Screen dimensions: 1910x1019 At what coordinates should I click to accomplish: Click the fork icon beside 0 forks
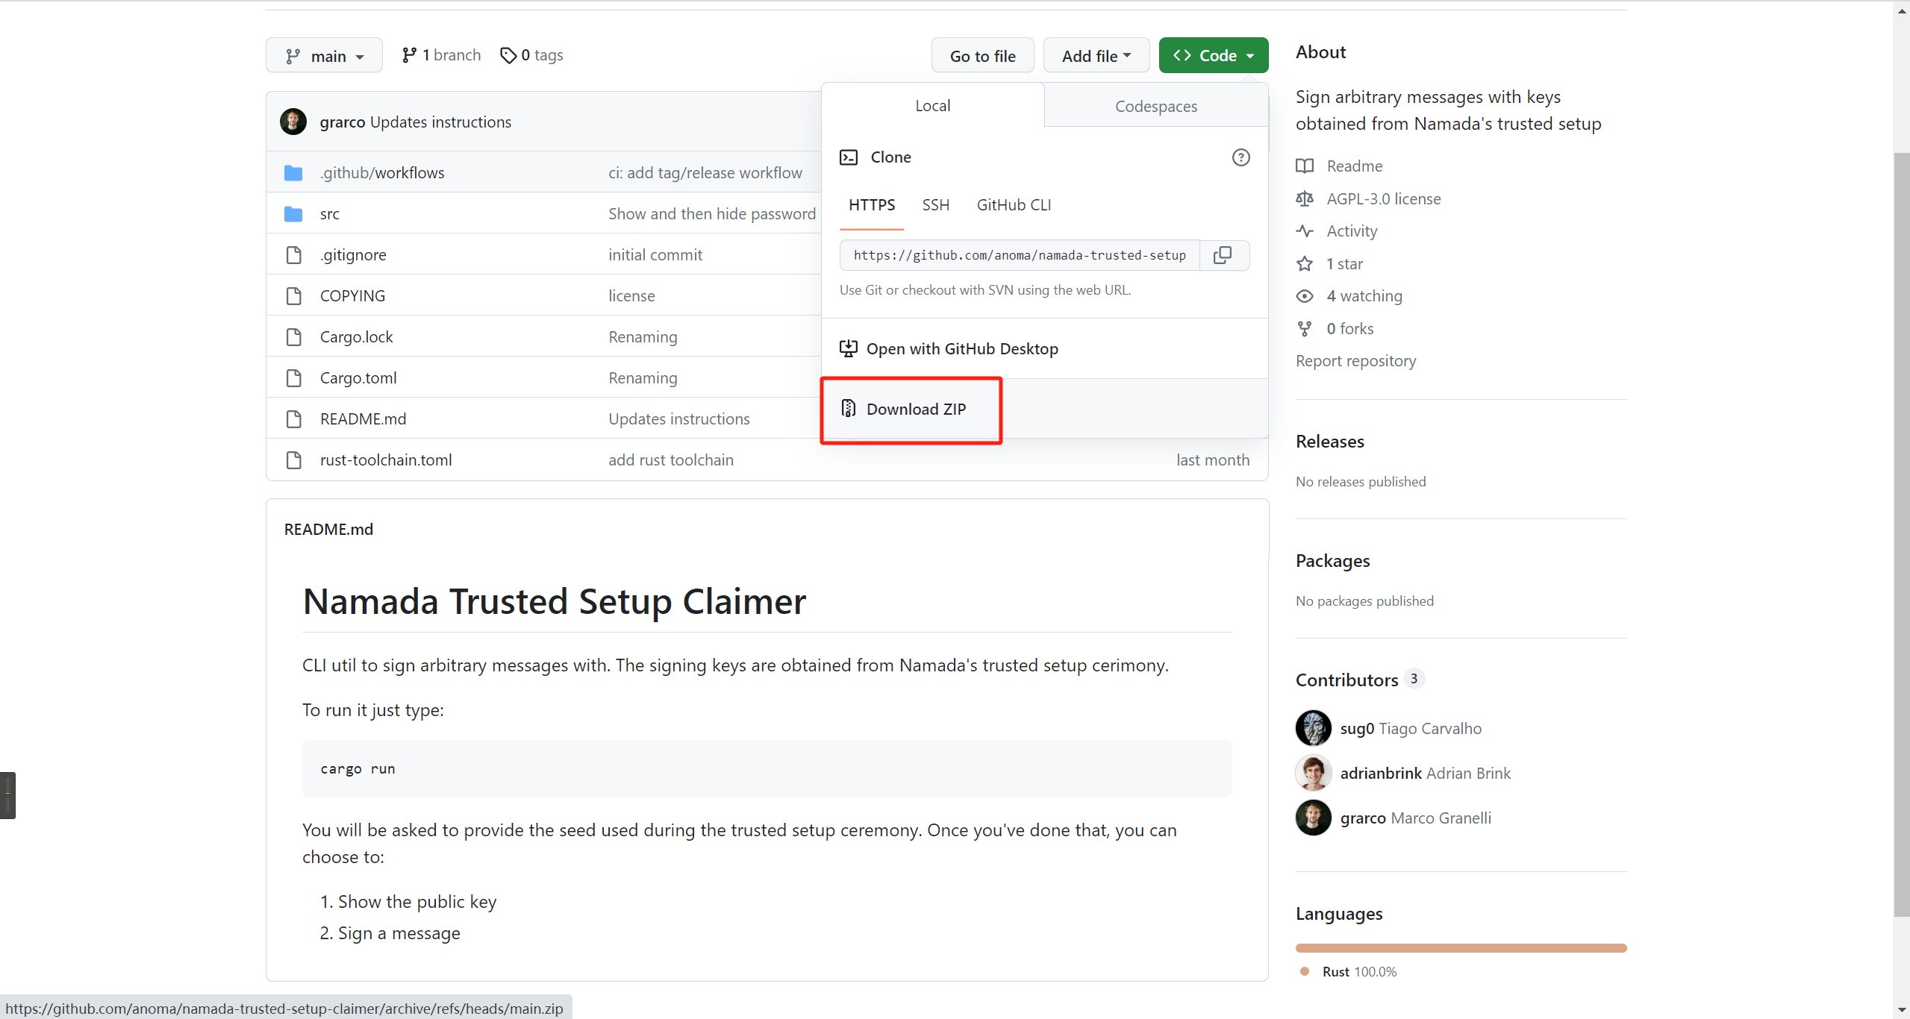1304,329
